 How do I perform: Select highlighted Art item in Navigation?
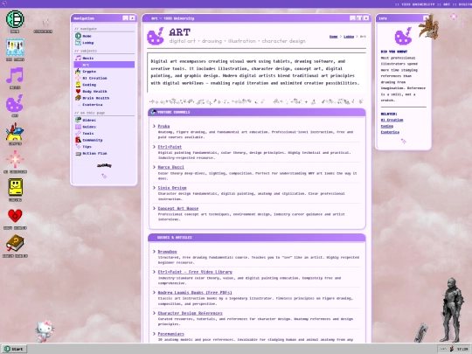pos(104,65)
